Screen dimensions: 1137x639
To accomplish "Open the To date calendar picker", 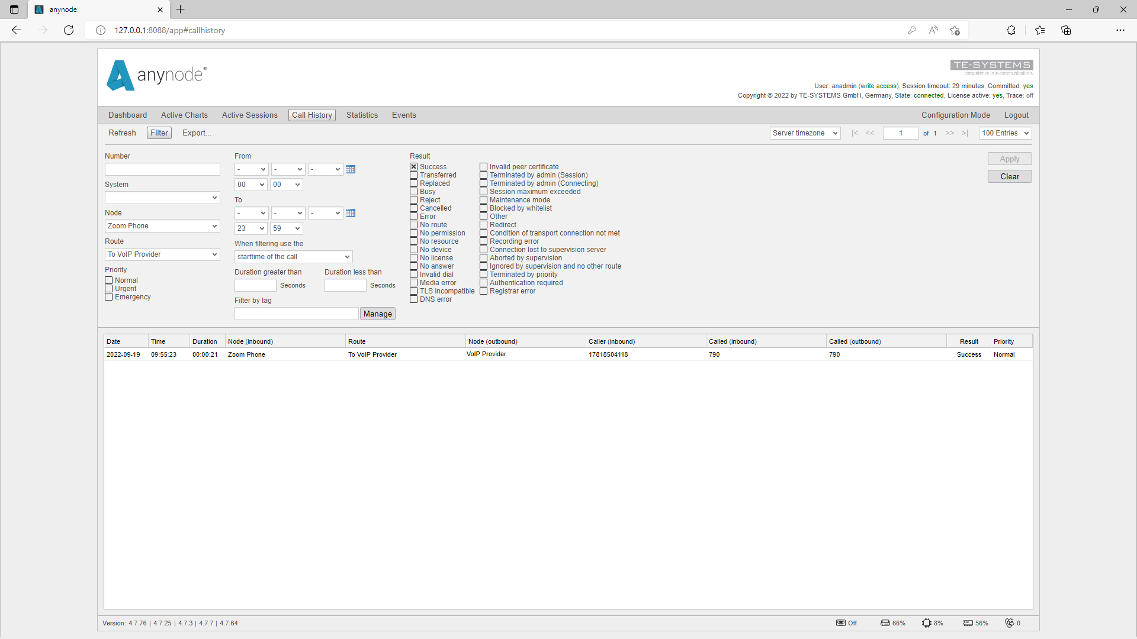I will click(351, 214).
